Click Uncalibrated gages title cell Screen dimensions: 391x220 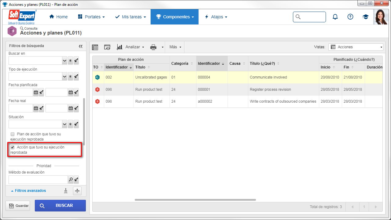(152, 77)
